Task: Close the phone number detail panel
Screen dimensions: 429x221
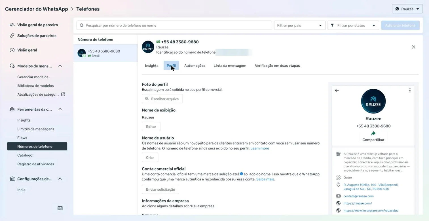Action: (413, 47)
